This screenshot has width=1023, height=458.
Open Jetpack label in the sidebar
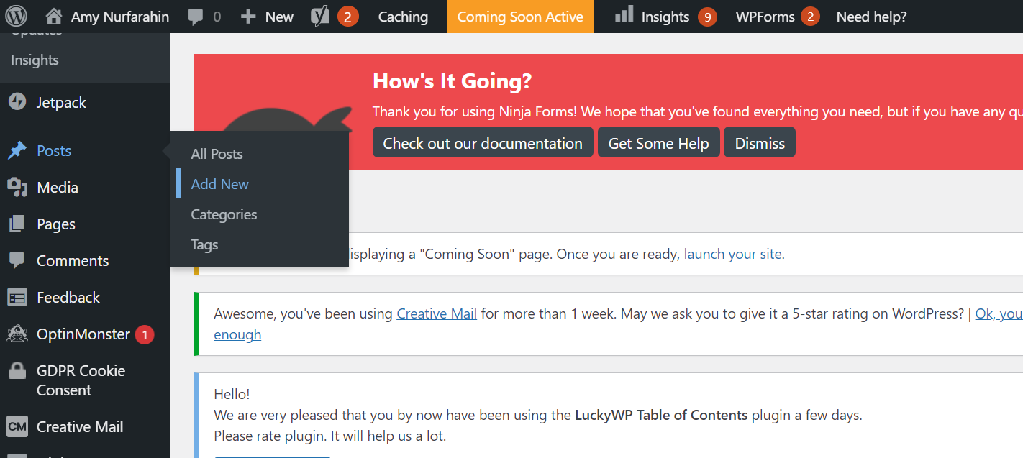click(x=61, y=103)
